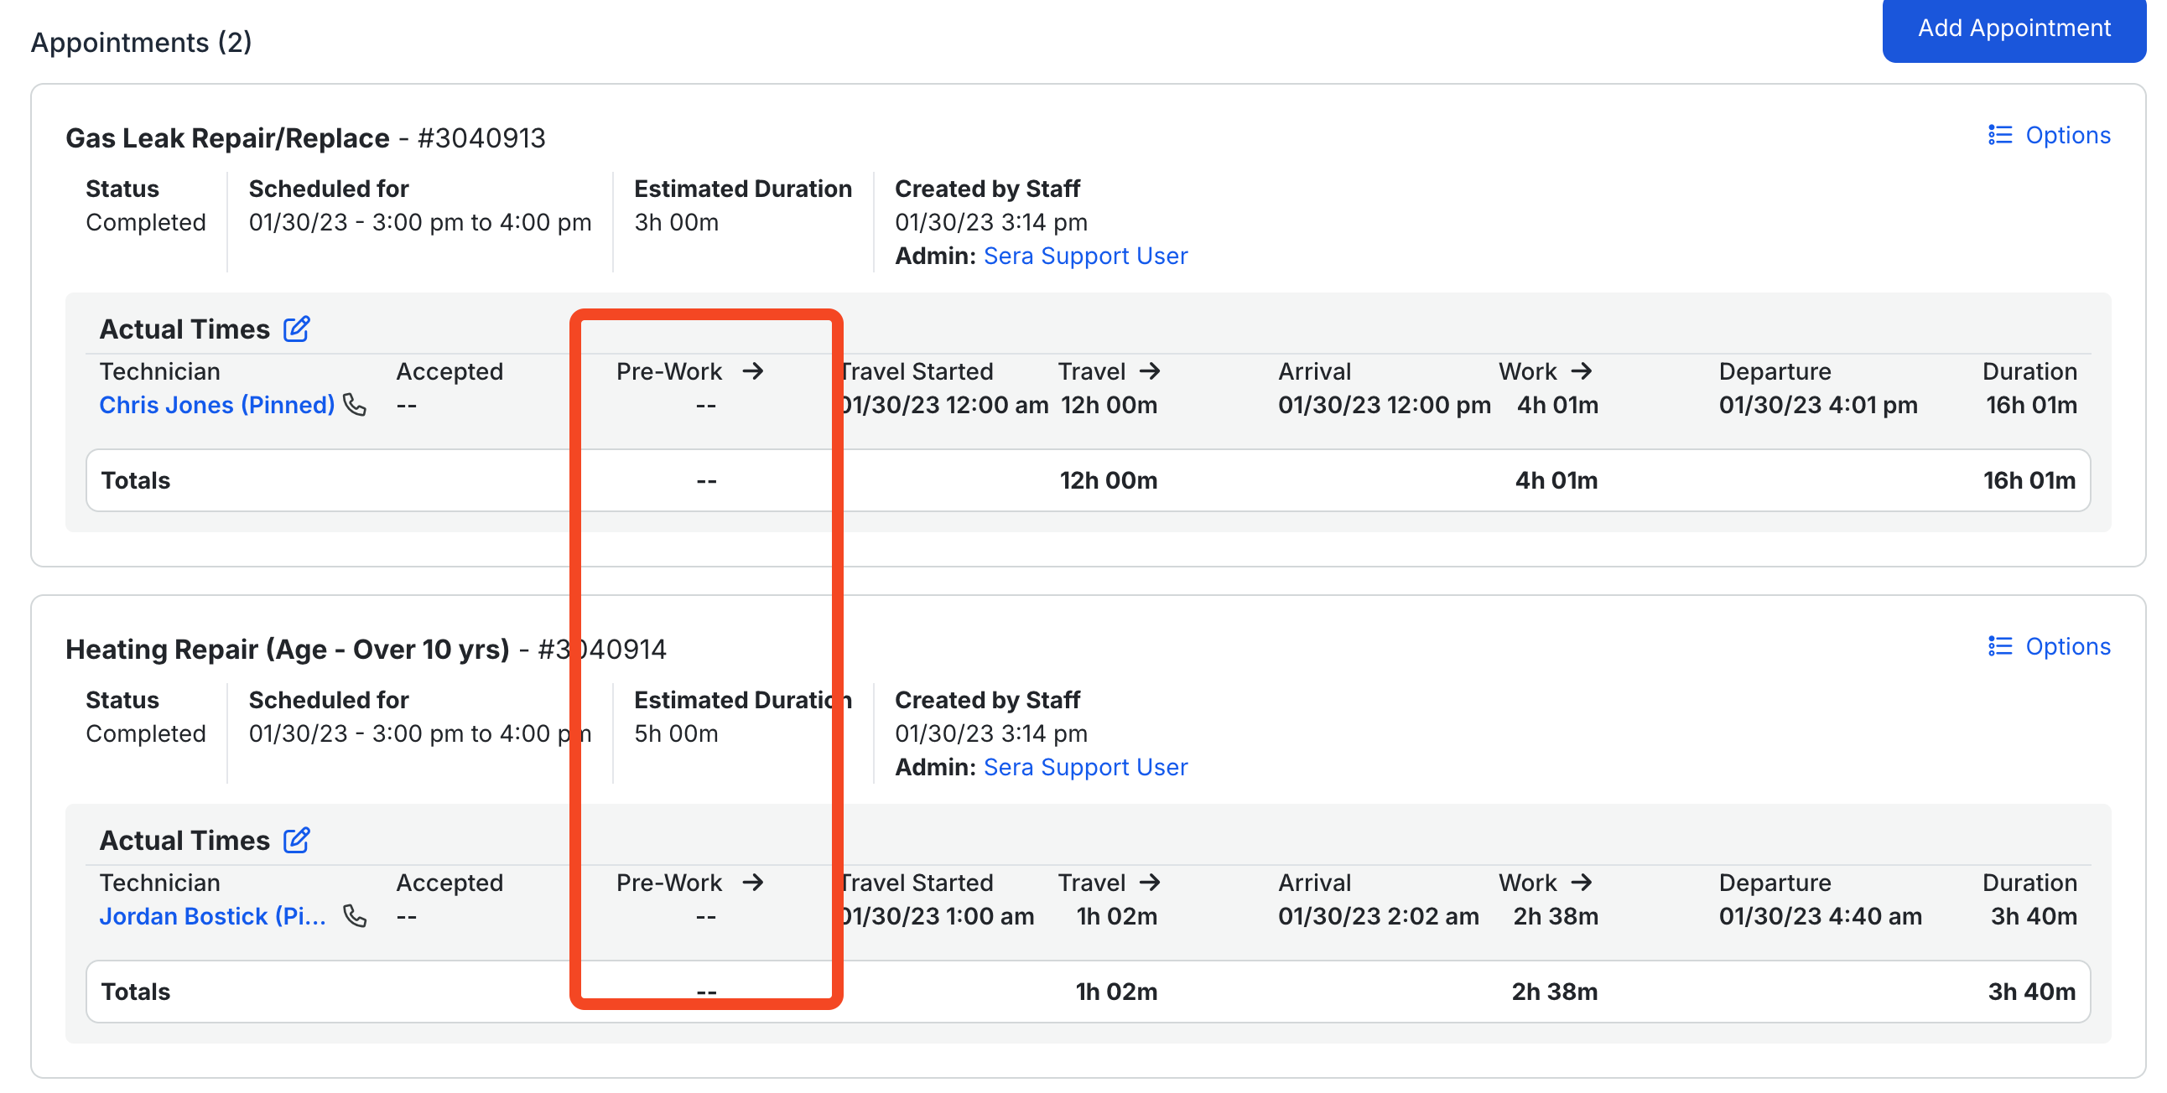Open Chris Jones (Pinned) technician link
The height and width of the screenshot is (1093, 2167).
[217, 405]
